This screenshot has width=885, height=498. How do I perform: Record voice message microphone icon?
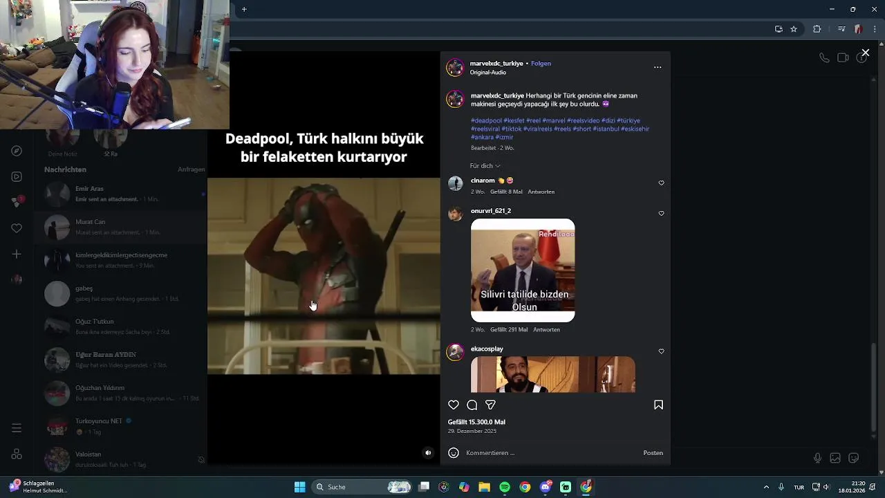[817, 458]
